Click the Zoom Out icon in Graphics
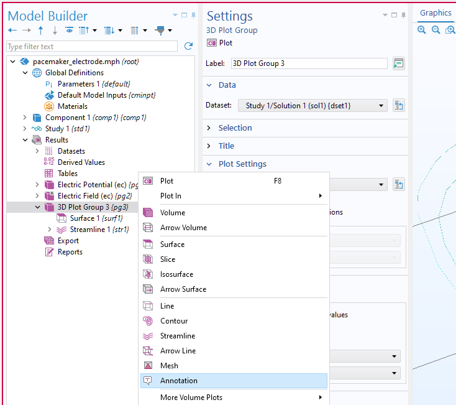 (435, 30)
